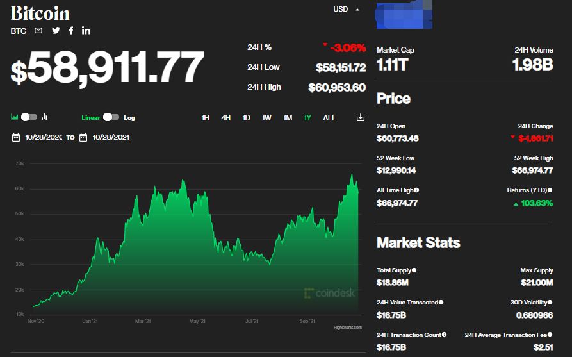572x357 pixels.
Task: Edit the start date 10/28/2020 field
Action: pyautogui.click(x=44, y=138)
